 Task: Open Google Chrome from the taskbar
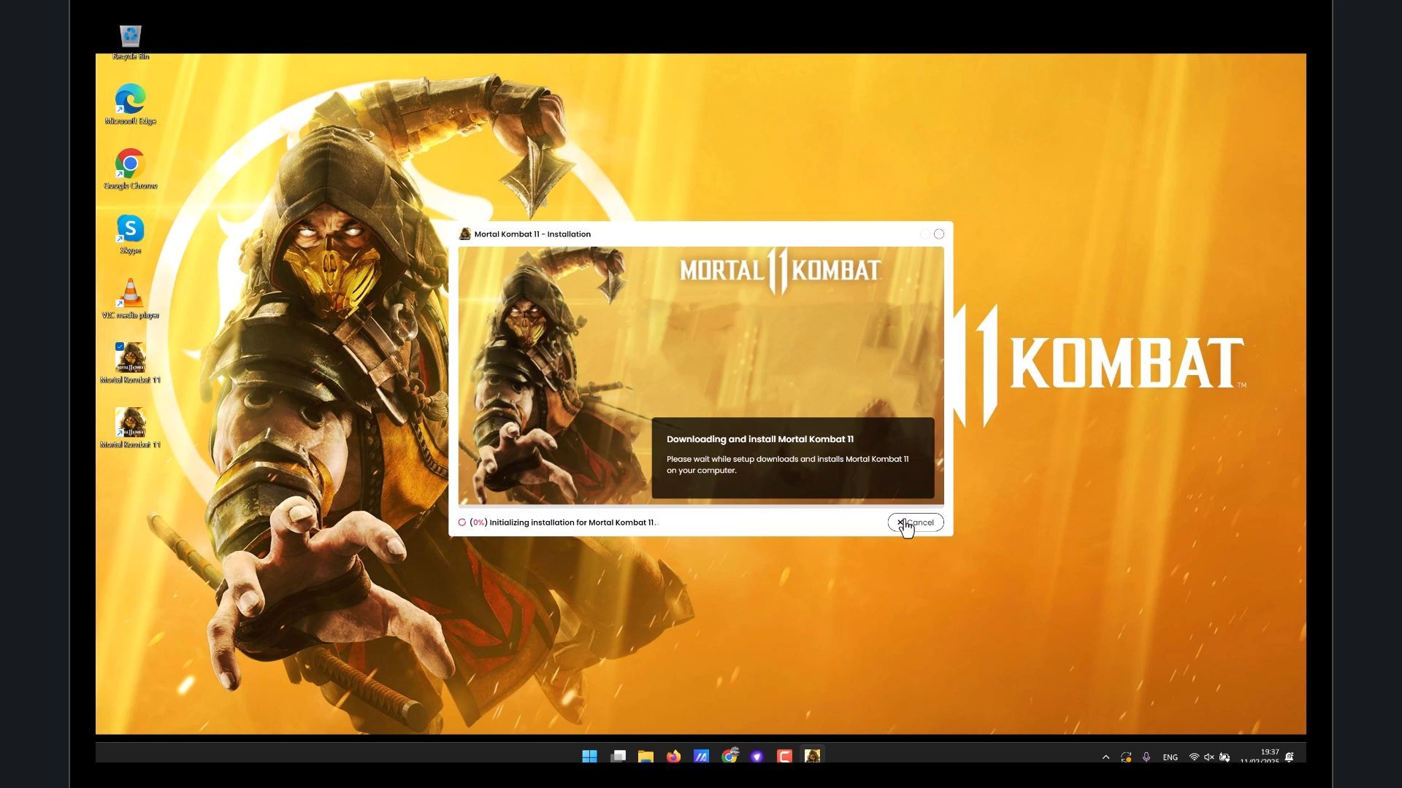pyautogui.click(x=729, y=756)
